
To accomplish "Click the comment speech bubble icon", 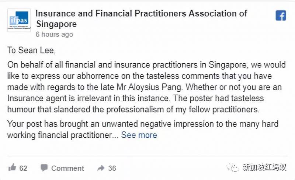I will pyautogui.click(x=44, y=168).
